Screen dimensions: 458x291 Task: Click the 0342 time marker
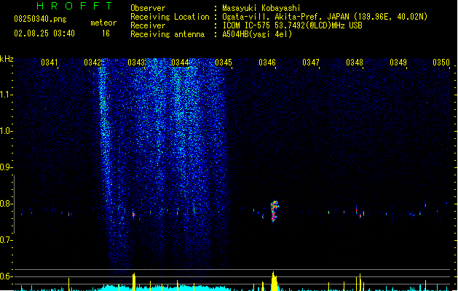[92, 63]
